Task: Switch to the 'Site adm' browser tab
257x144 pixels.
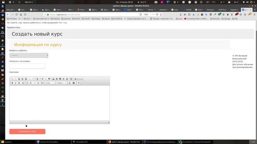Action: click(x=11, y=10)
